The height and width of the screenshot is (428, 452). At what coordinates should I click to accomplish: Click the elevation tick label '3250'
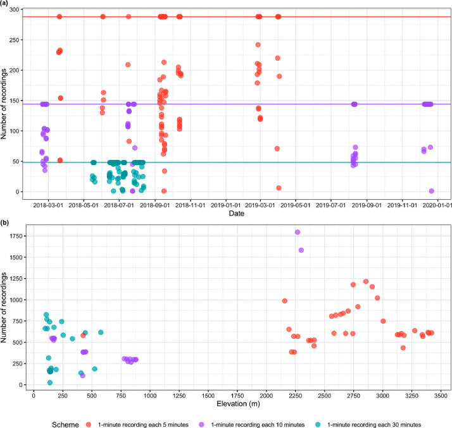pyautogui.click(x=412, y=396)
